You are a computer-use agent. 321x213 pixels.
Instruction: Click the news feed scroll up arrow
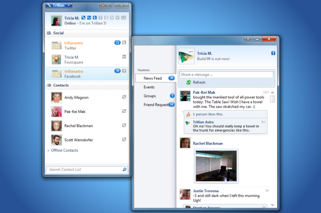coord(272,92)
